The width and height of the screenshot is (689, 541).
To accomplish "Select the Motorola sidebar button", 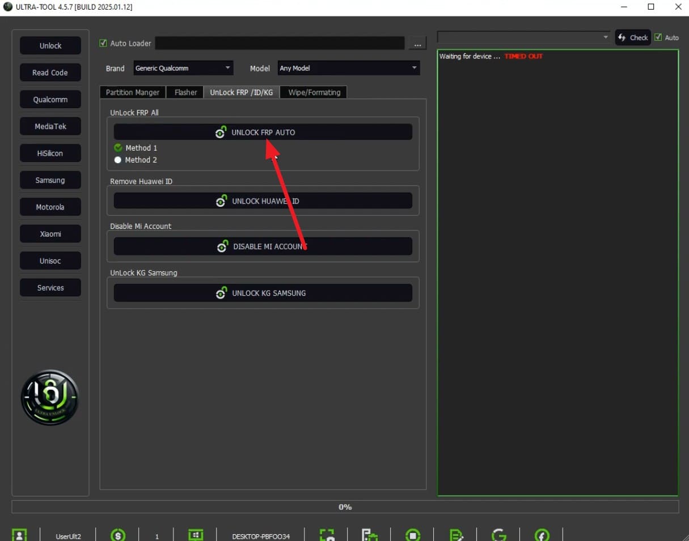I will [50, 207].
